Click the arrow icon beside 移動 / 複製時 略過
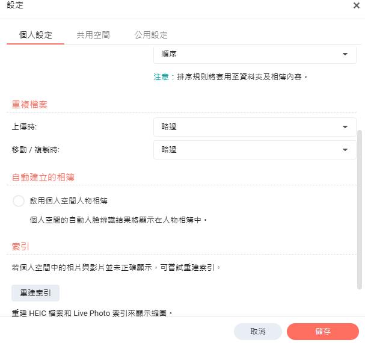 tap(345, 150)
